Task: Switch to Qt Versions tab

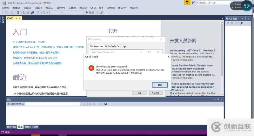Action: pos(97,46)
